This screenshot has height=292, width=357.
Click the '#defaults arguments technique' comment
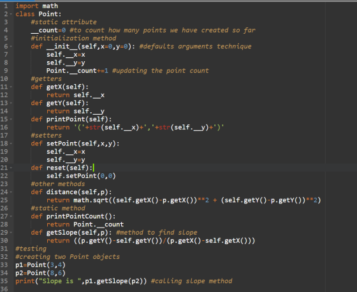pyautogui.click(x=195, y=47)
